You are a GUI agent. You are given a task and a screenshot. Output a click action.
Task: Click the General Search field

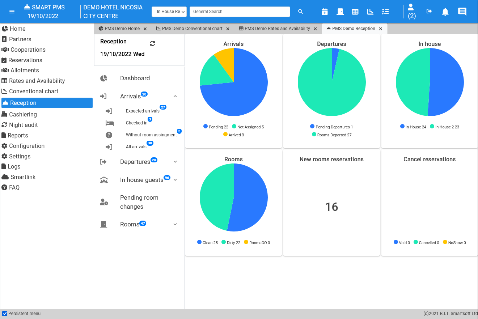240,12
